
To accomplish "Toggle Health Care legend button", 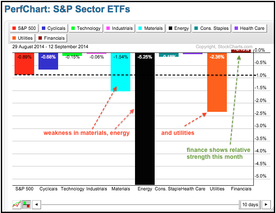I will tap(249, 29).
